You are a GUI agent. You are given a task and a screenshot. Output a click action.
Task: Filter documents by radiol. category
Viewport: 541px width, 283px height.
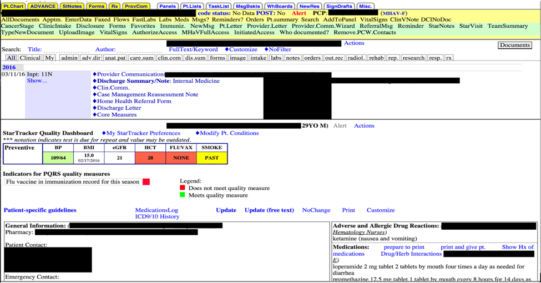tap(356, 58)
